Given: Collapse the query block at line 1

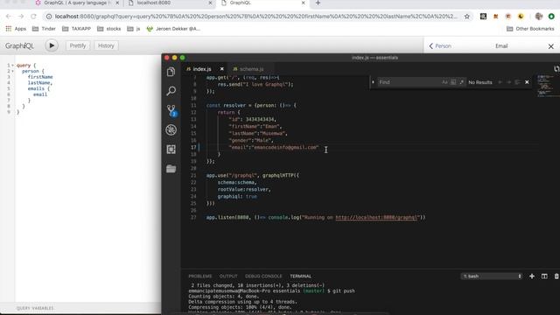Looking at the screenshot, I should point(12,66).
